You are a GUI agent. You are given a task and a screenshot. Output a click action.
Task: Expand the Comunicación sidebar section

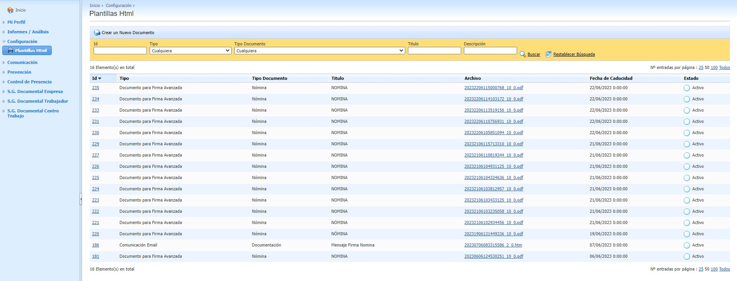(x=22, y=62)
